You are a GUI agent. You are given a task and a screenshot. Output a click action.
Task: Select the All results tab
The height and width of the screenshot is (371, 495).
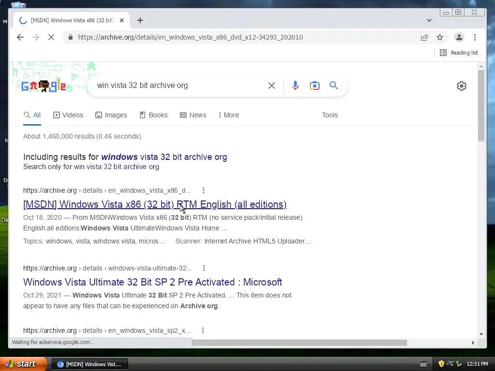point(32,115)
